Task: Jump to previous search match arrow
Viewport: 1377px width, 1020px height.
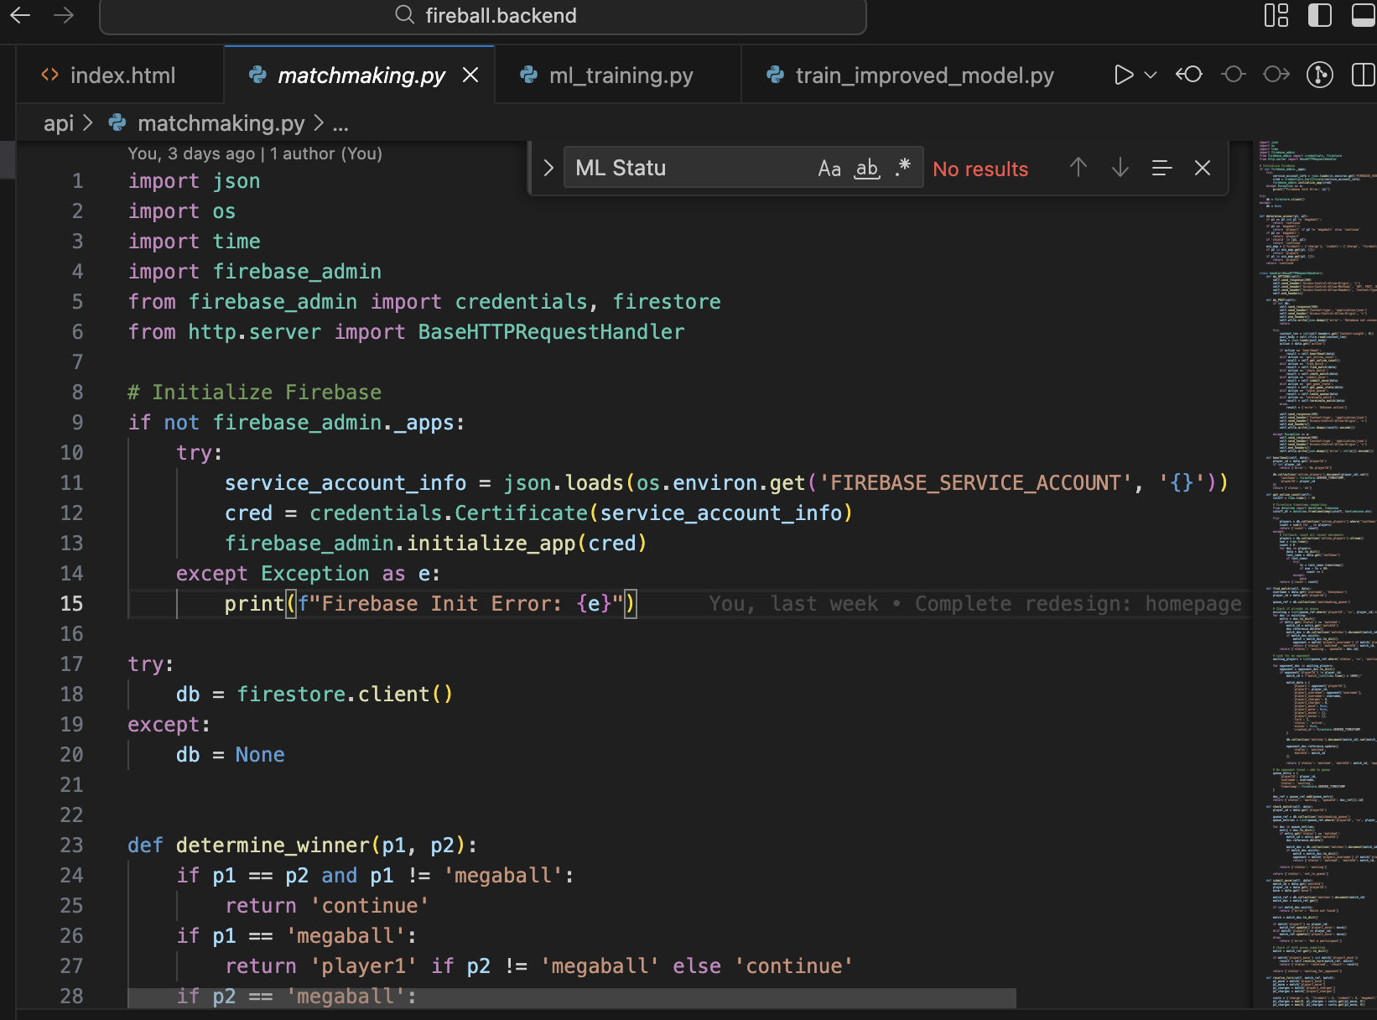Action: (1078, 168)
